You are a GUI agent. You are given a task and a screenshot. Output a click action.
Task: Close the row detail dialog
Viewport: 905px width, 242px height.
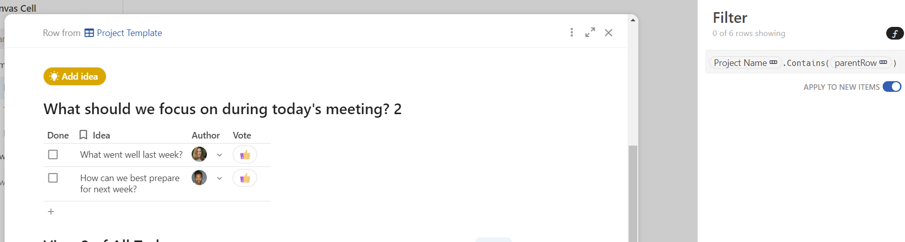(608, 32)
